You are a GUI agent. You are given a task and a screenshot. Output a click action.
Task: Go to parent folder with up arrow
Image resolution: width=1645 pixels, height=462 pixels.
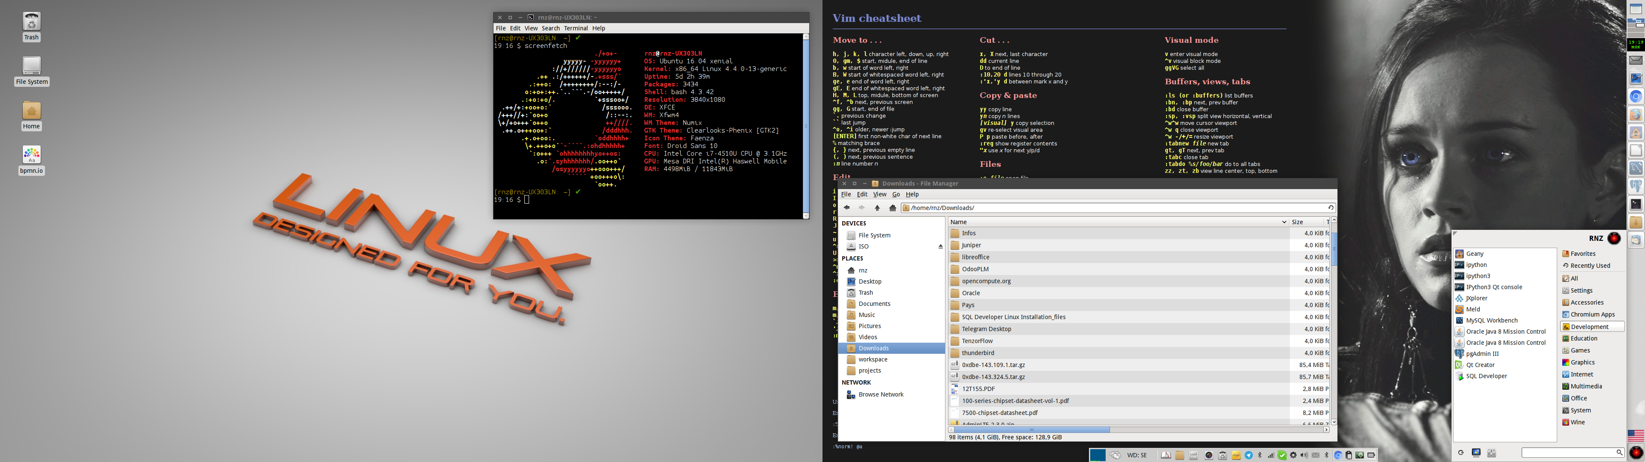pyautogui.click(x=877, y=207)
